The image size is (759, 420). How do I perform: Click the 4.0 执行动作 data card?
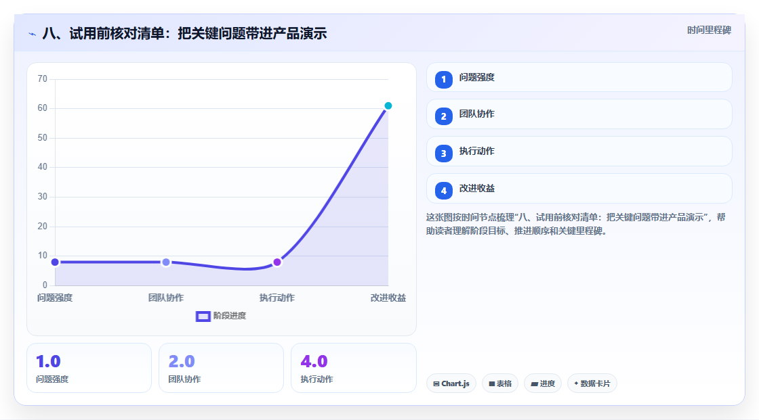(x=353, y=368)
